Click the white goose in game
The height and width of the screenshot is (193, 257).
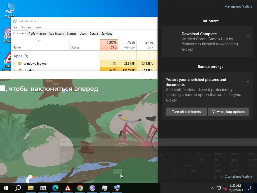(x=30, y=179)
